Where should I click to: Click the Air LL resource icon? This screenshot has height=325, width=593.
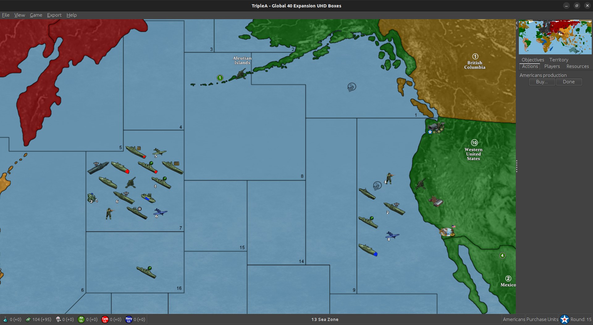(81, 319)
